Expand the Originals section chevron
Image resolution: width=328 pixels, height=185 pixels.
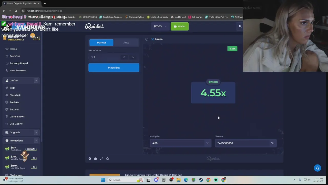tap(36, 133)
